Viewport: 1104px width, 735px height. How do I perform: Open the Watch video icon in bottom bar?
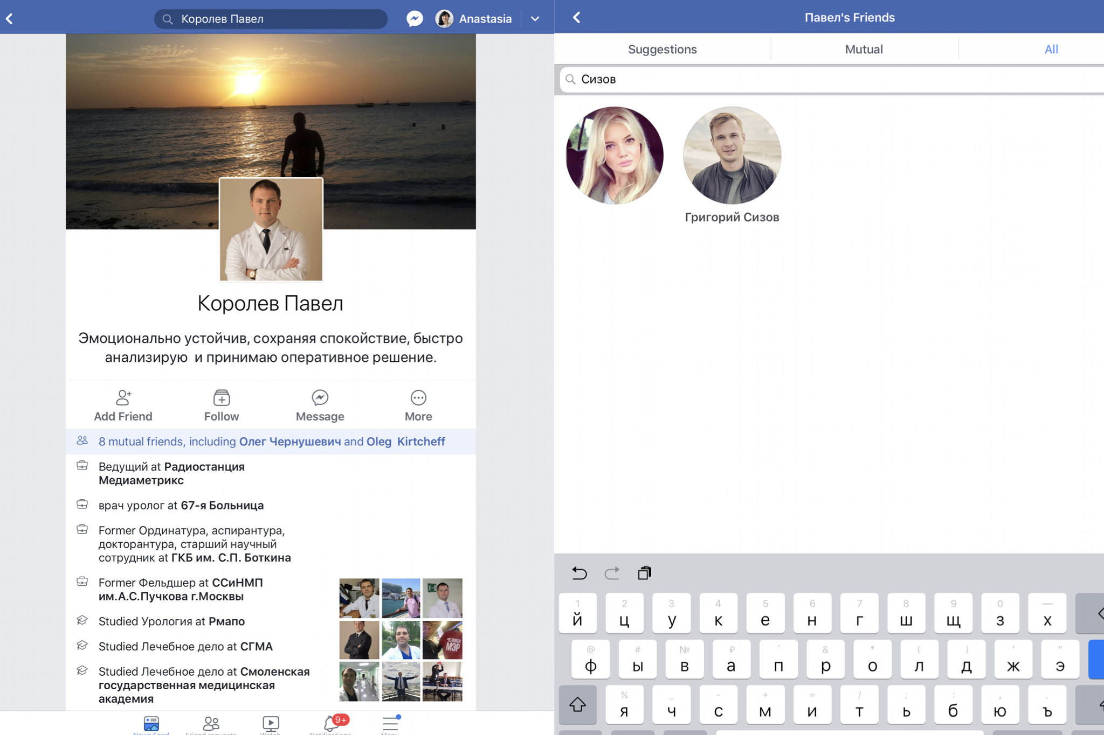pos(271,723)
